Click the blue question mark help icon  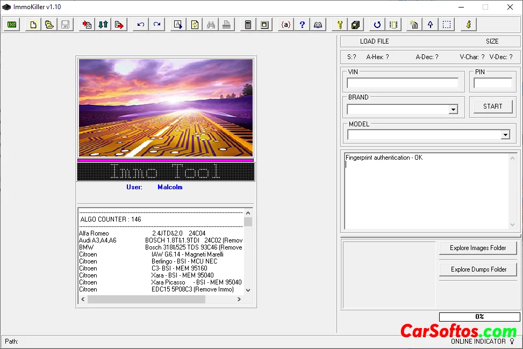pos(302,25)
